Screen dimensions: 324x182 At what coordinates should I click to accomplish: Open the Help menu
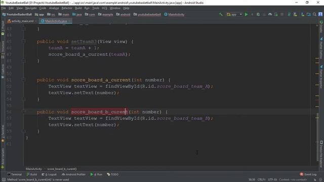point(126,8)
